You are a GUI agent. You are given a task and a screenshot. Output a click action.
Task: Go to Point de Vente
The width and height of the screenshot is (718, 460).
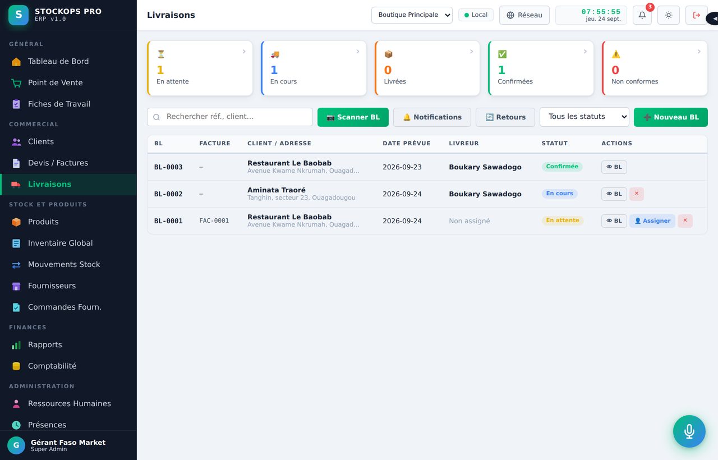(68, 83)
